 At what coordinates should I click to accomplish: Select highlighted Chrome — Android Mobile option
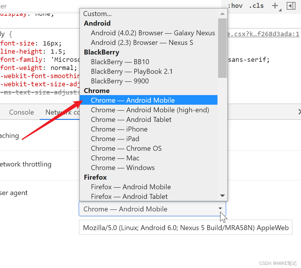coord(149,100)
